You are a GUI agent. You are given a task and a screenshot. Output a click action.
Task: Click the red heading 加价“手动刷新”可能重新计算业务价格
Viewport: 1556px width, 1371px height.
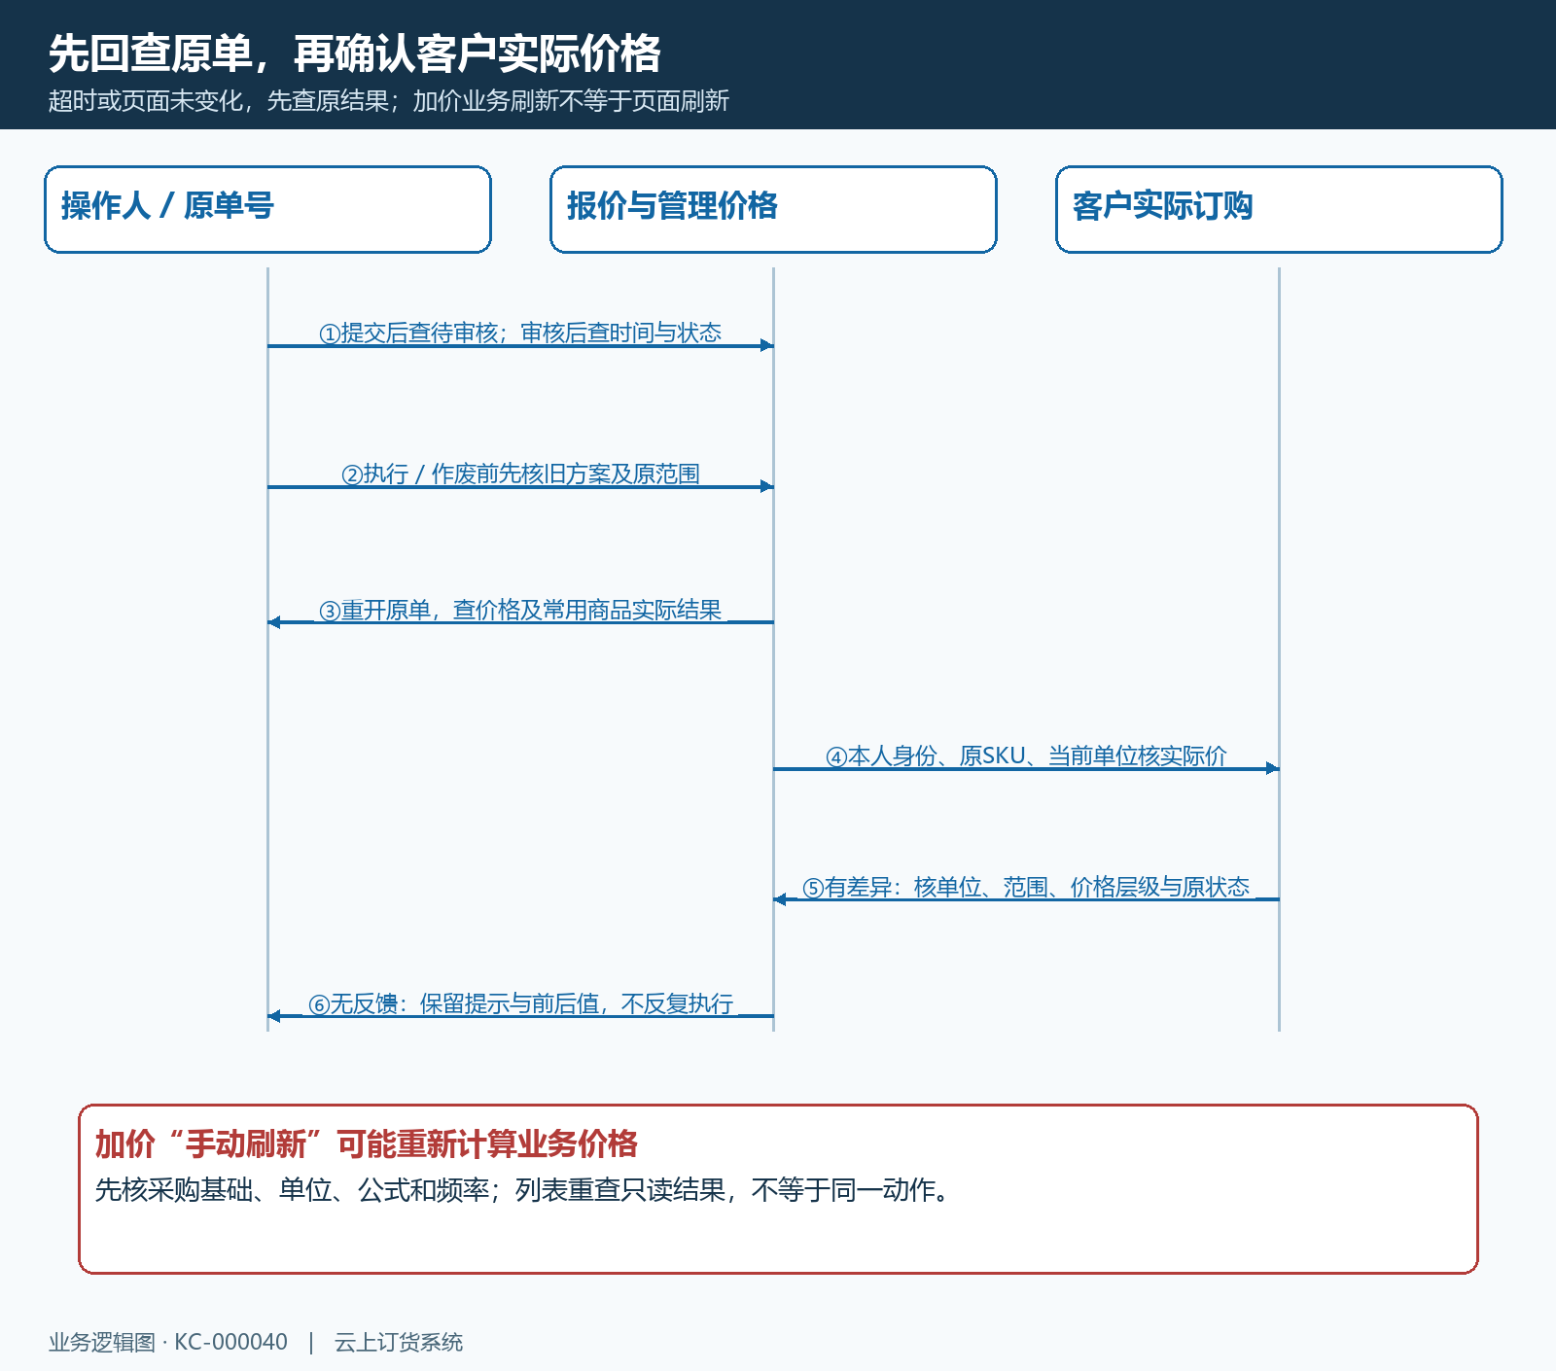367,1143
